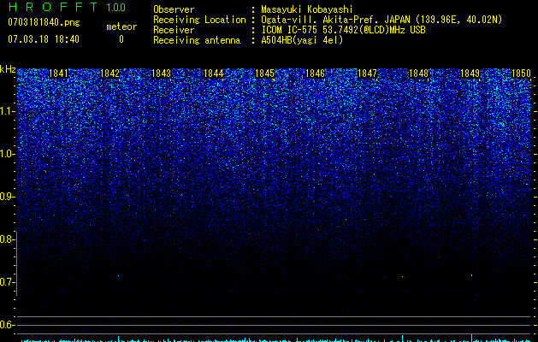Click the meteor count value 0

tap(121, 39)
